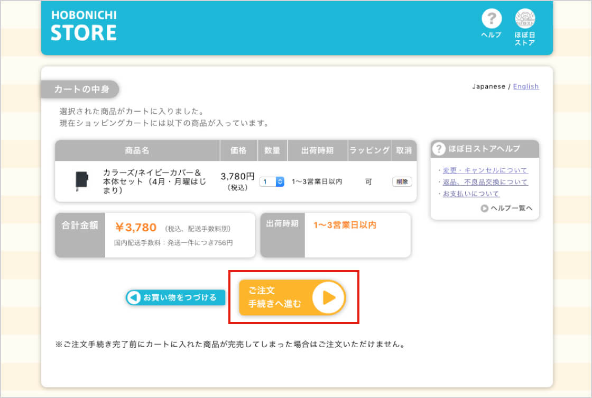Open the Hobonichi Store round logo icon

pyautogui.click(x=525, y=19)
